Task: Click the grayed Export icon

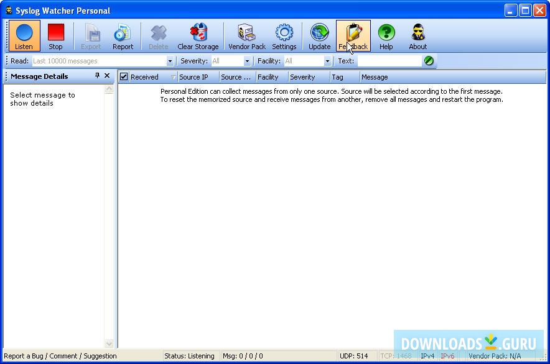Action: point(91,36)
